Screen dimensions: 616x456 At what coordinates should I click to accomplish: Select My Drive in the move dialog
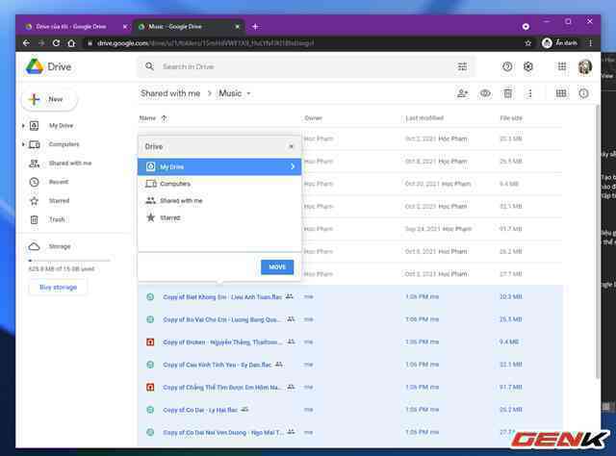tap(219, 167)
